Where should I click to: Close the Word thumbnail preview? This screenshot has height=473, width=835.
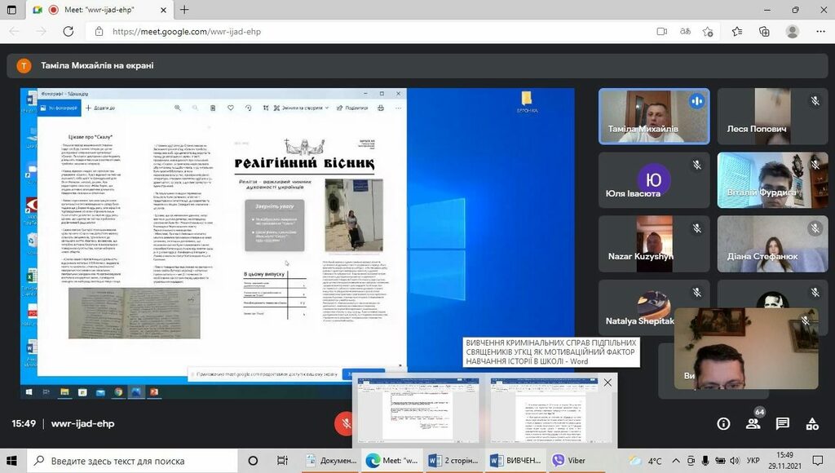(607, 382)
